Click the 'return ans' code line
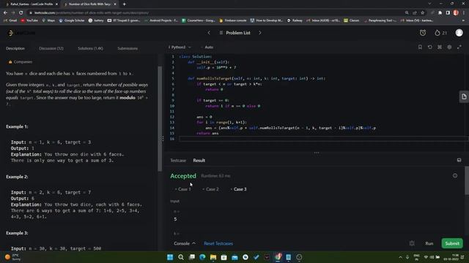The height and width of the screenshot is (263, 469). (x=207, y=133)
